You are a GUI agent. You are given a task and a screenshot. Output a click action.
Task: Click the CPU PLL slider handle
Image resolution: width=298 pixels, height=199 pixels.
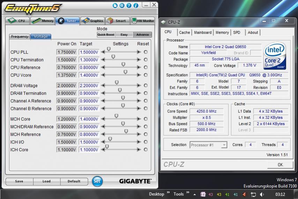click(109, 49)
